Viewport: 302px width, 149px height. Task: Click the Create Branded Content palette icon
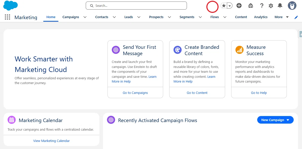(177, 50)
